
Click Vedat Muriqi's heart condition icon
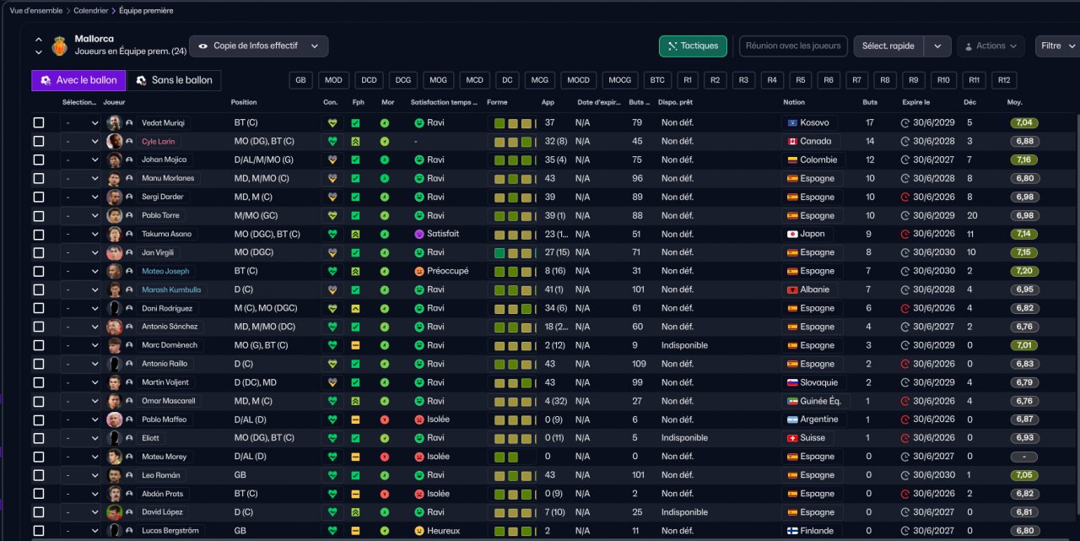(x=332, y=122)
